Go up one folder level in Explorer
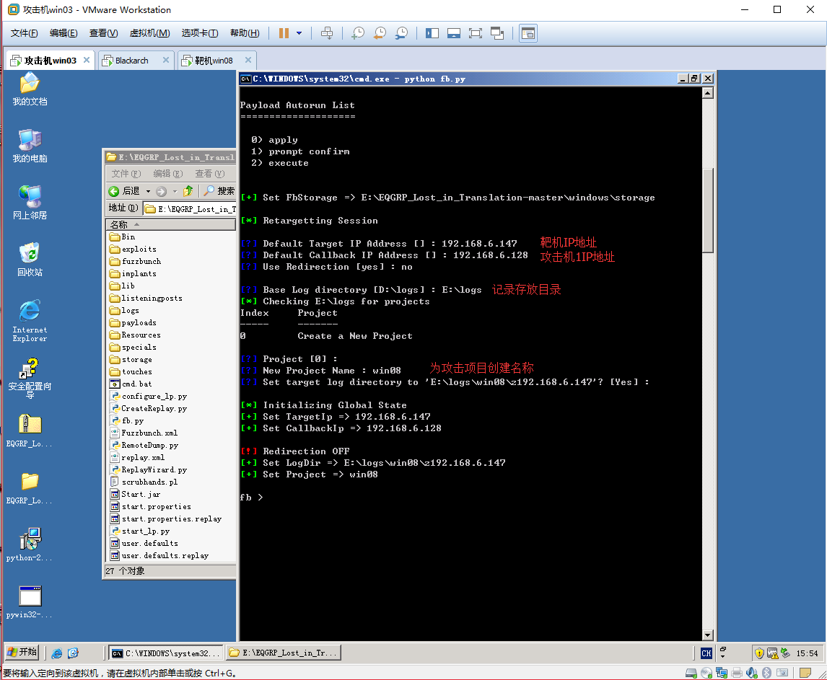This screenshot has width=827, height=680. (188, 191)
